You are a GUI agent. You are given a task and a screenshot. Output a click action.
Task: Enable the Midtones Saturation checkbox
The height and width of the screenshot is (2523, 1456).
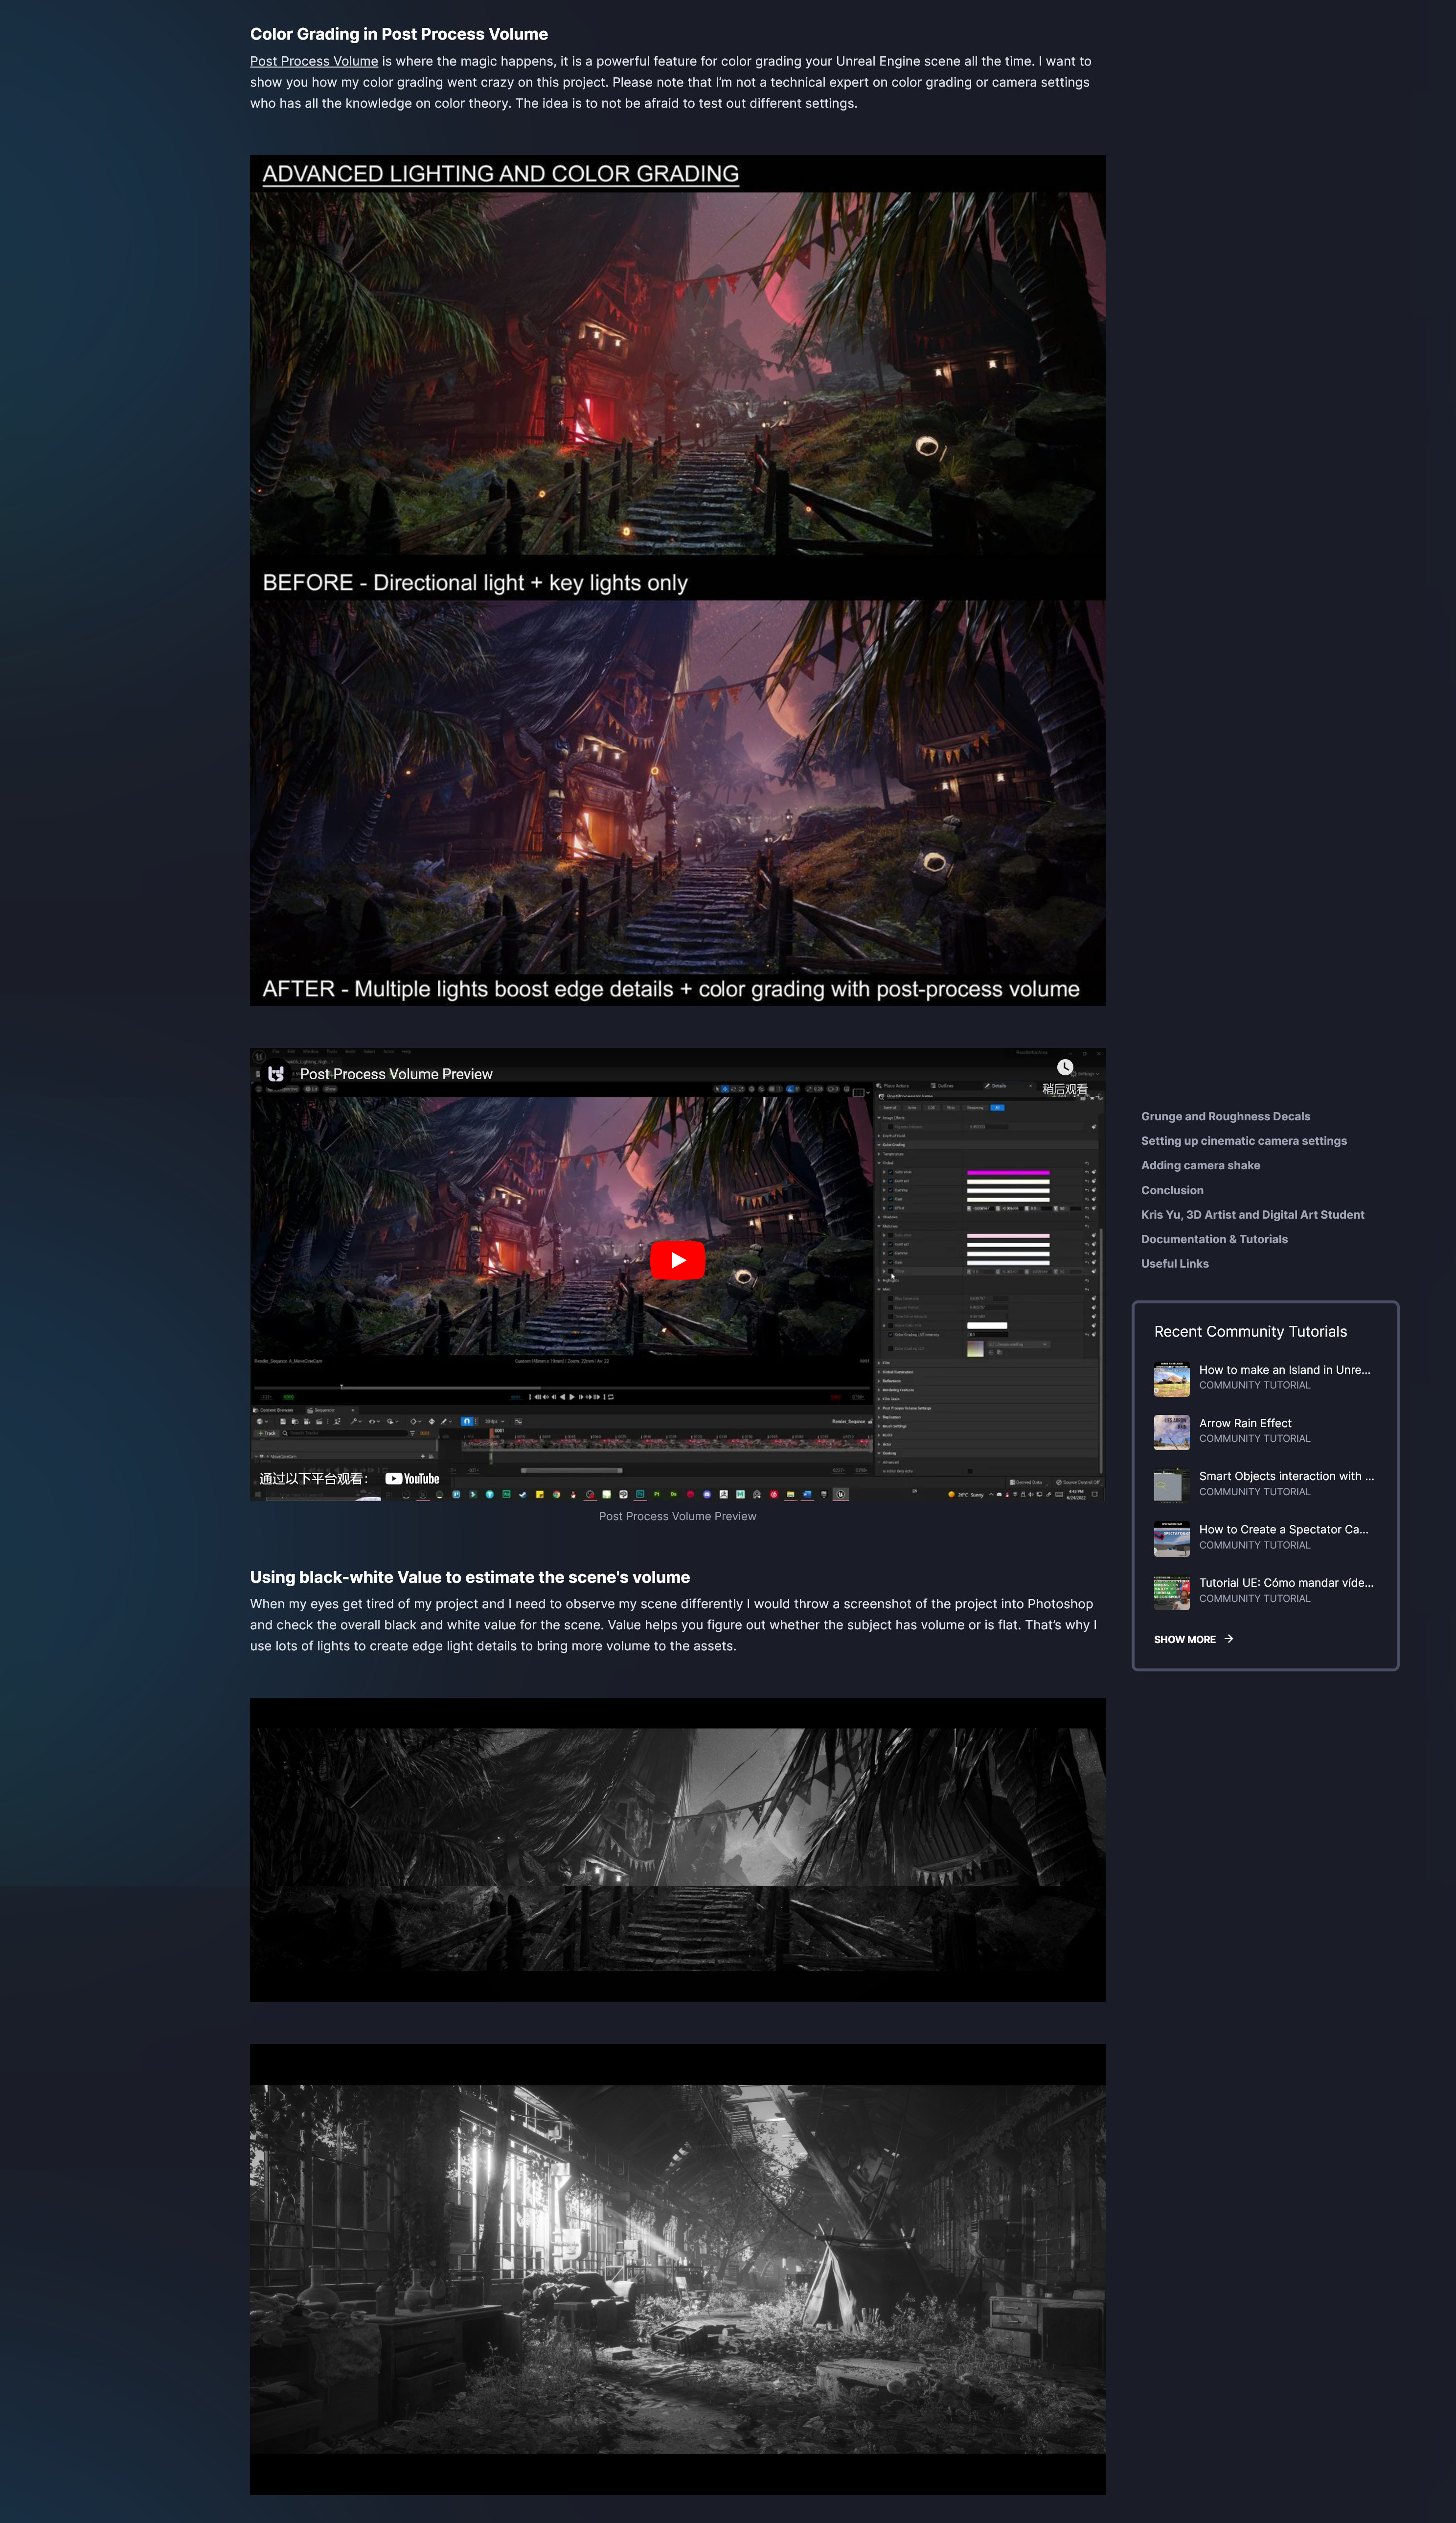tap(890, 1235)
